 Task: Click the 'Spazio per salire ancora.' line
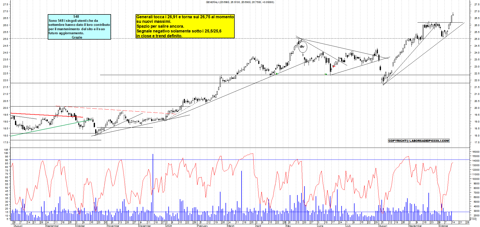click(160, 26)
